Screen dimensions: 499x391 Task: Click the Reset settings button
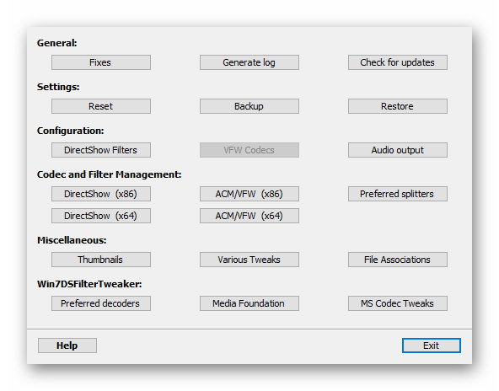[101, 106]
